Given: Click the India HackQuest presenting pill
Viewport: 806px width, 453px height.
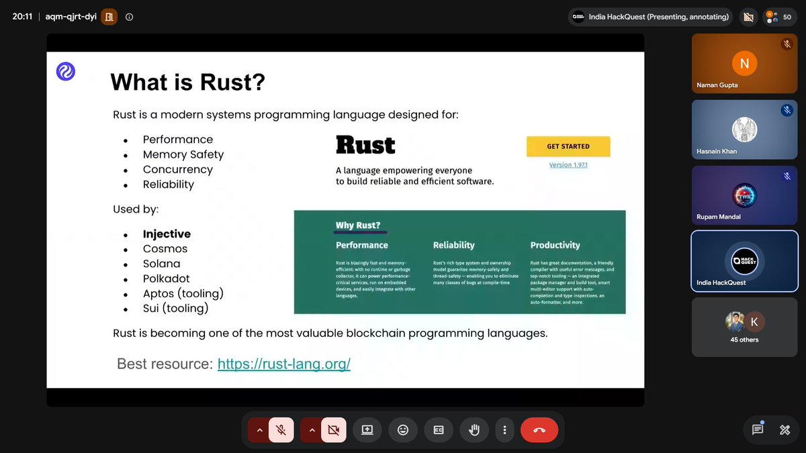Looking at the screenshot, I should (x=651, y=17).
